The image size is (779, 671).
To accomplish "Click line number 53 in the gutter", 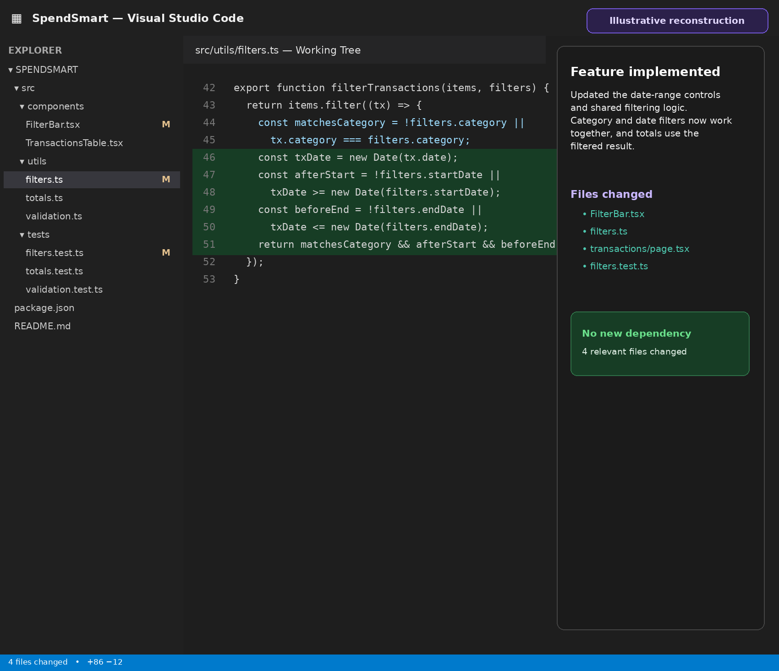I will pos(209,279).
